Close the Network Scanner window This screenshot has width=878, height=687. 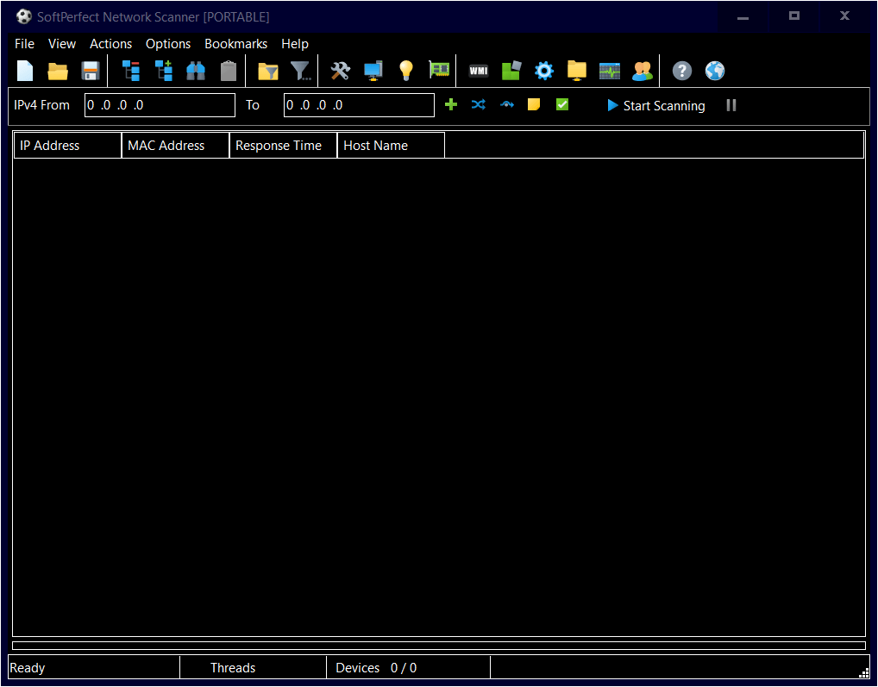pos(845,16)
